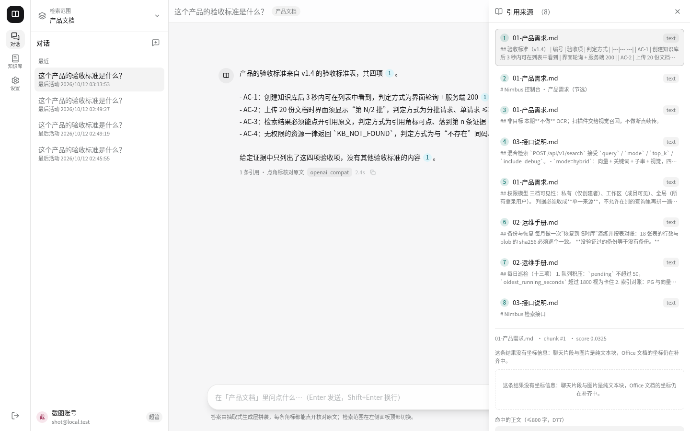Select citation source 6 02-运维手册.md 备份与恢复
Screen dimensions: 690x431
(x=589, y=232)
